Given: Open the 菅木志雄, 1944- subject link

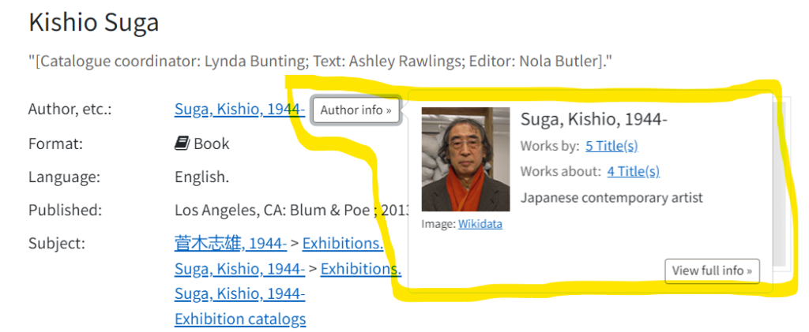Looking at the screenshot, I should (x=231, y=244).
